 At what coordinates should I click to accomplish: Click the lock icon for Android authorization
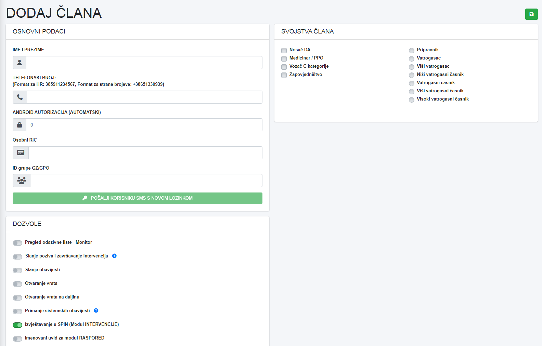coord(20,125)
